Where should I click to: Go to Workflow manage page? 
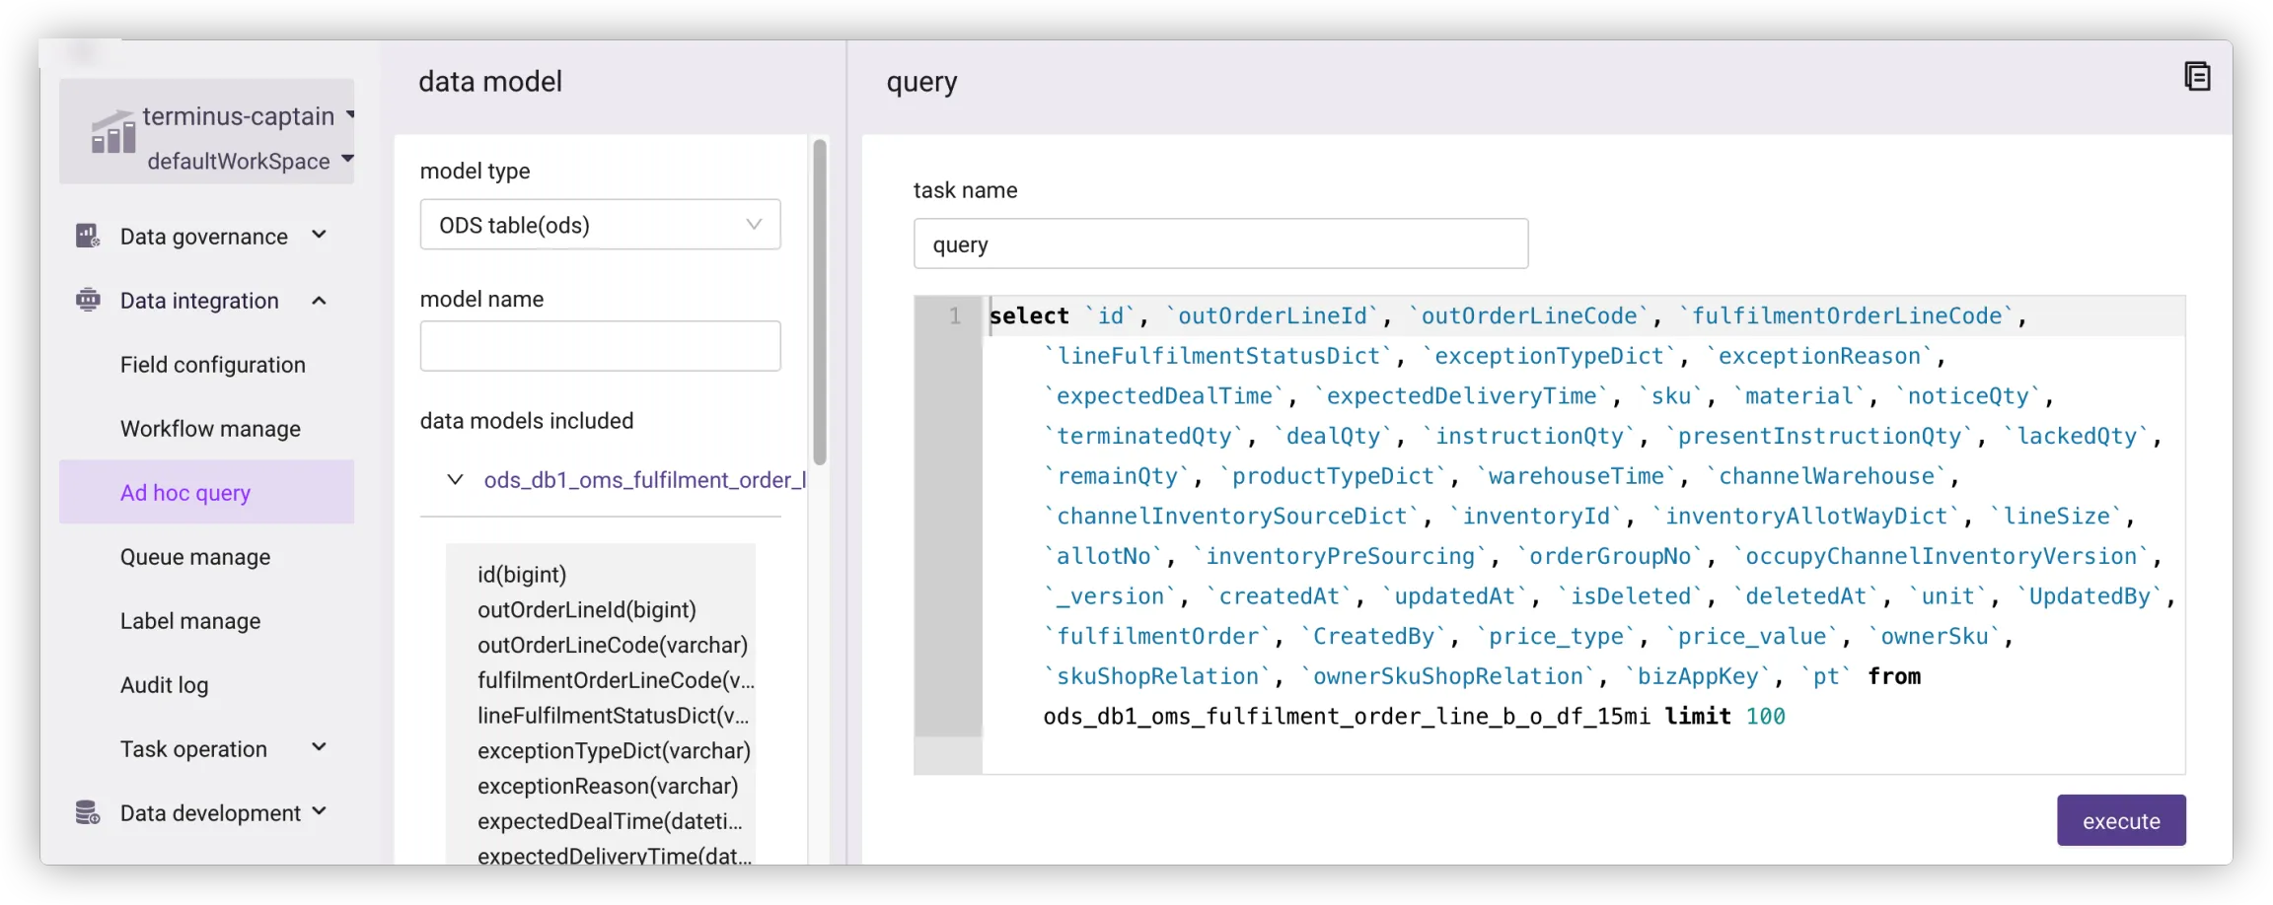210,429
